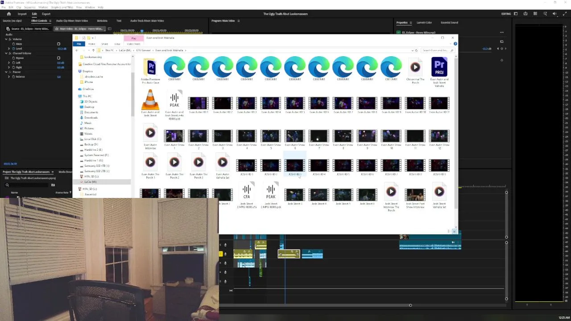Expand the Balance parameter
Viewport: 571px width, 321px height.
click(9, 77)
